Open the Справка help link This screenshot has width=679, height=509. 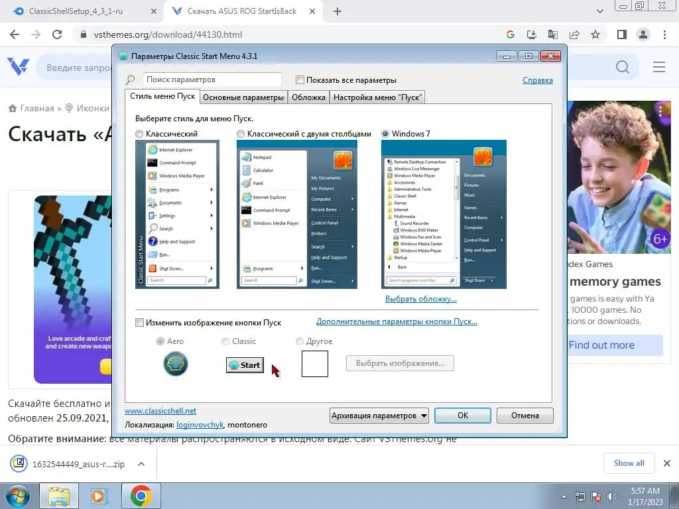coord(537,80)
